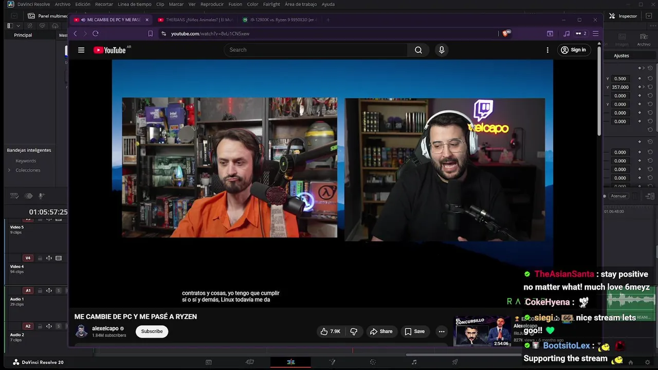Switch to Edit page in DaVinci Resolve
This screenshot has width=658, height=370.
tap(291, 362)
